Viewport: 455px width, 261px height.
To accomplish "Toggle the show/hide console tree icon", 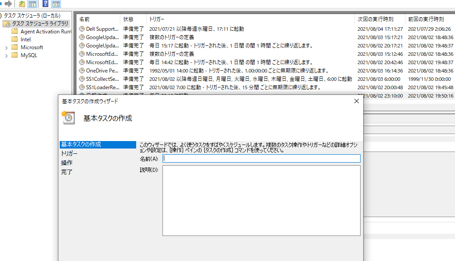I will click(x=32, y=4).
